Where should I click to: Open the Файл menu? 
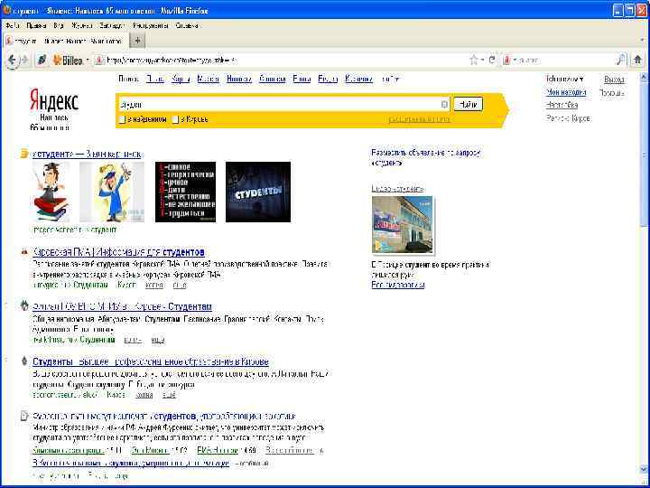(13, 25)
